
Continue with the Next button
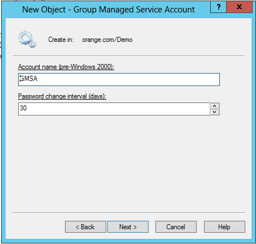(x=128, y=227)
